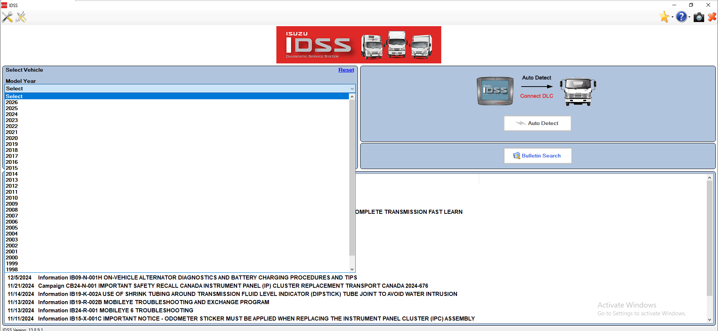Image resolution: width=718 pixels, height=331 pixels.
Task: Select model year 2003
Action: point(177,240)
